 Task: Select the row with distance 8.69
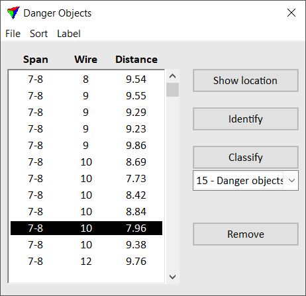point(86,162)
